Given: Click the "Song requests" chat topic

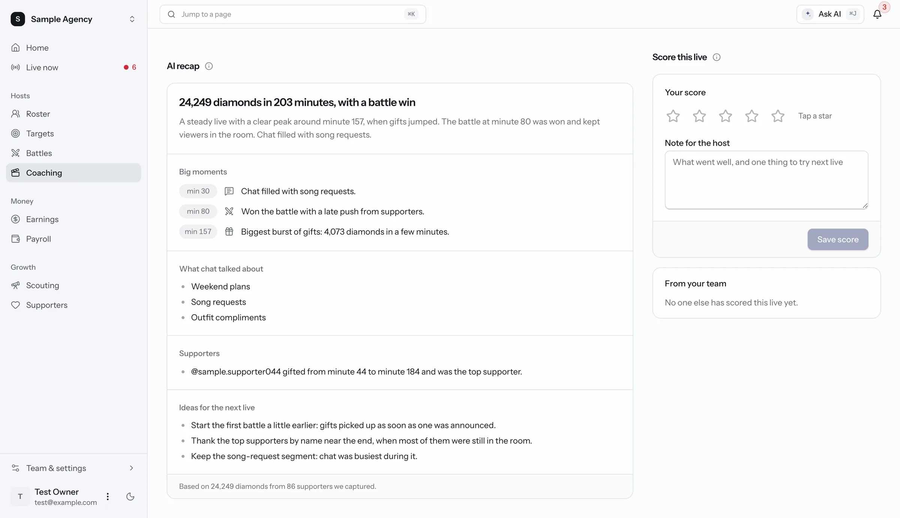Looking at the screenshot, I should (219, 302).
